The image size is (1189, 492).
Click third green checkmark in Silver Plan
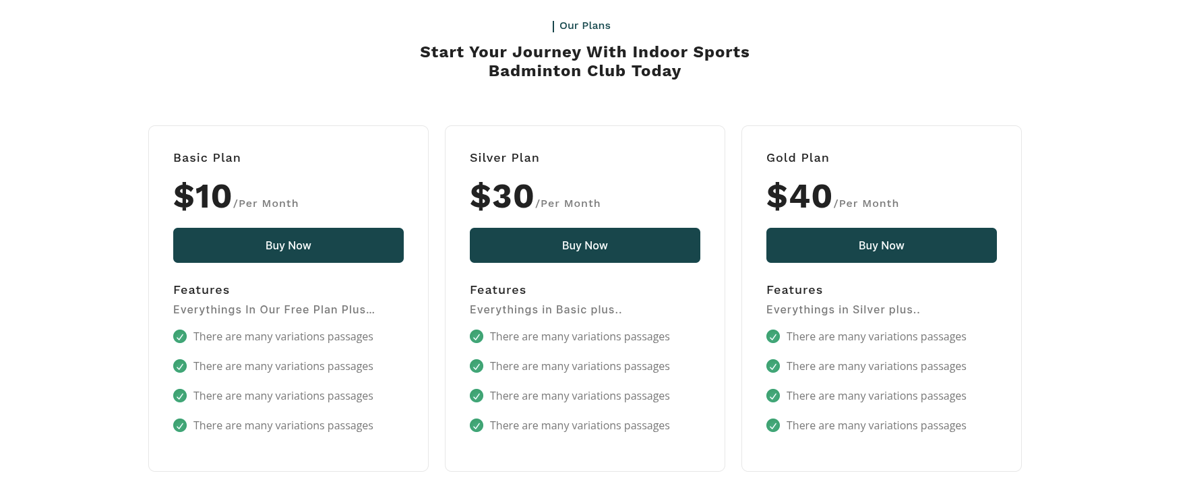coord(477,396)
